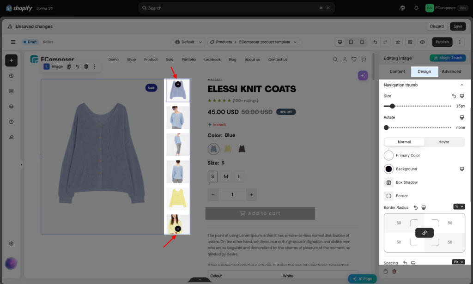Duplicate the selected Image element

point(69,66)
